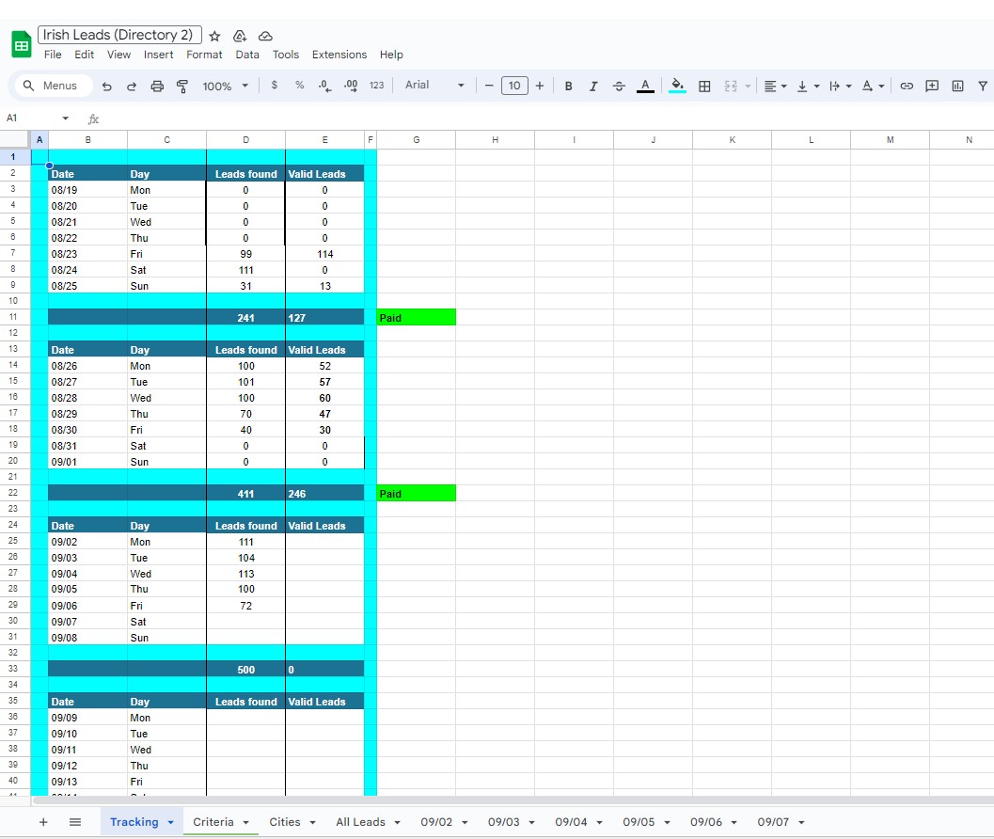Open the zoom level dropdown
The image size is (994, 839).
(226, 87)
